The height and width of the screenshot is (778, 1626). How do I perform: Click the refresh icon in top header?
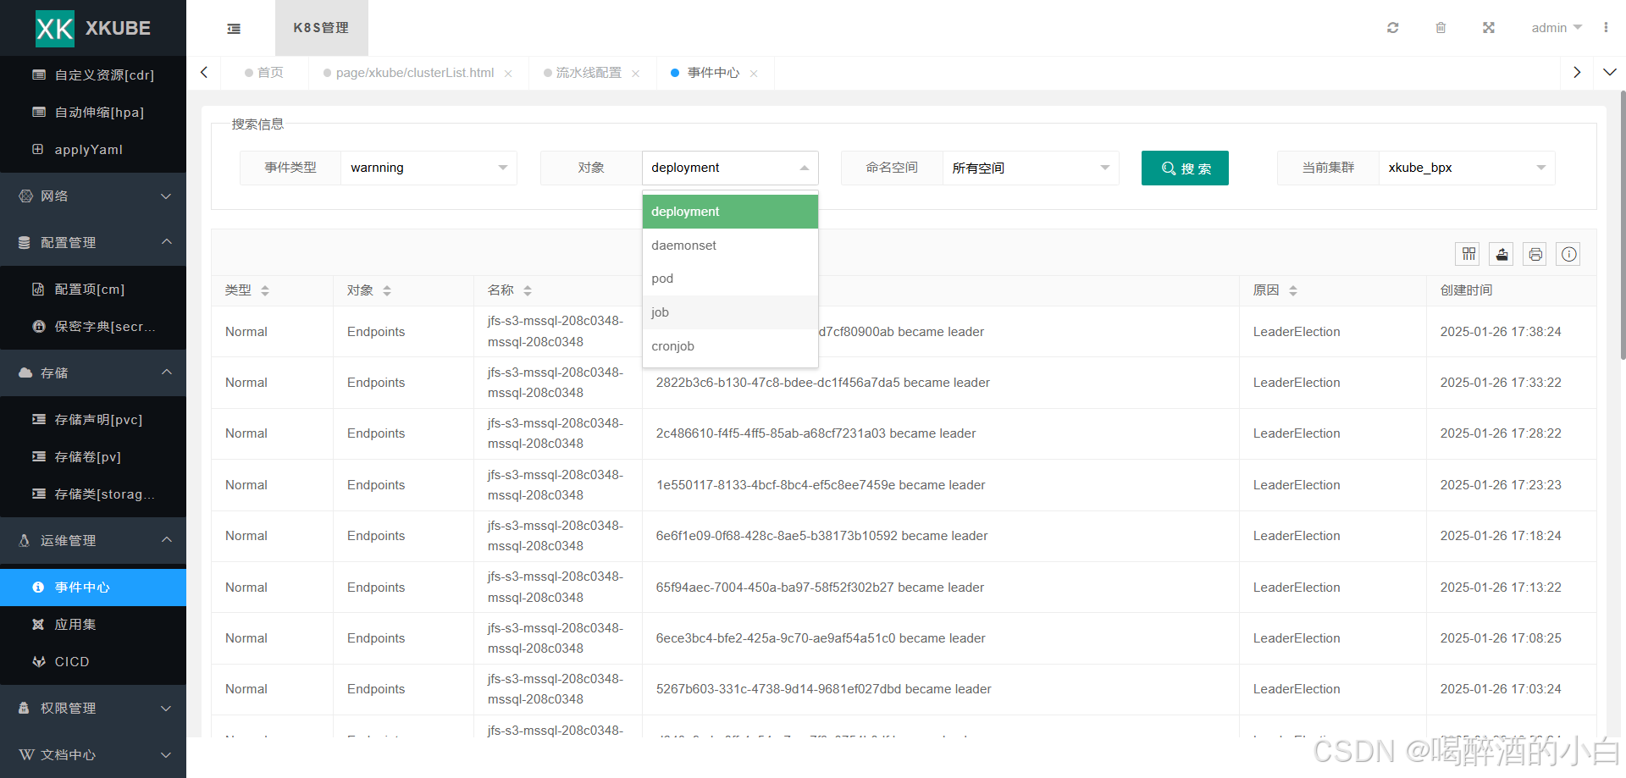pos(1392,28)
